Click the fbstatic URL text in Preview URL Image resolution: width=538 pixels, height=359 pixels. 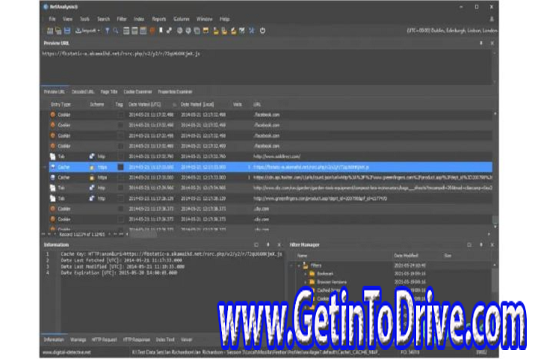[121, 54]
